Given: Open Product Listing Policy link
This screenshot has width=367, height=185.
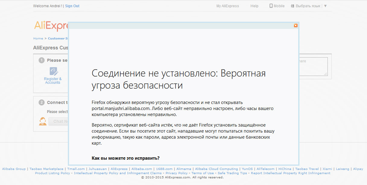Looking at the screenshot, I should coord(52,173).
